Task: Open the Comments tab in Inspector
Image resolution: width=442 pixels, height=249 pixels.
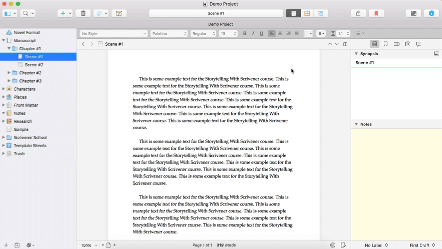Action: pos(419,44)
